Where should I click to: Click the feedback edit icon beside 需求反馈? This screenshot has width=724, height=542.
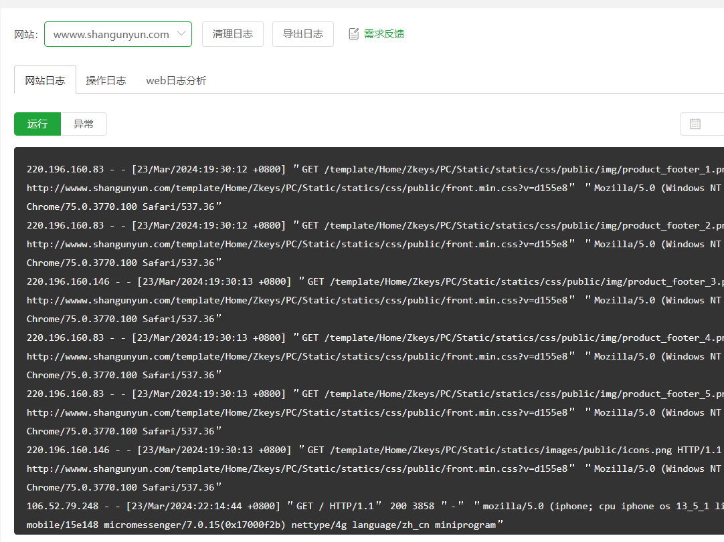coord(354,34)
